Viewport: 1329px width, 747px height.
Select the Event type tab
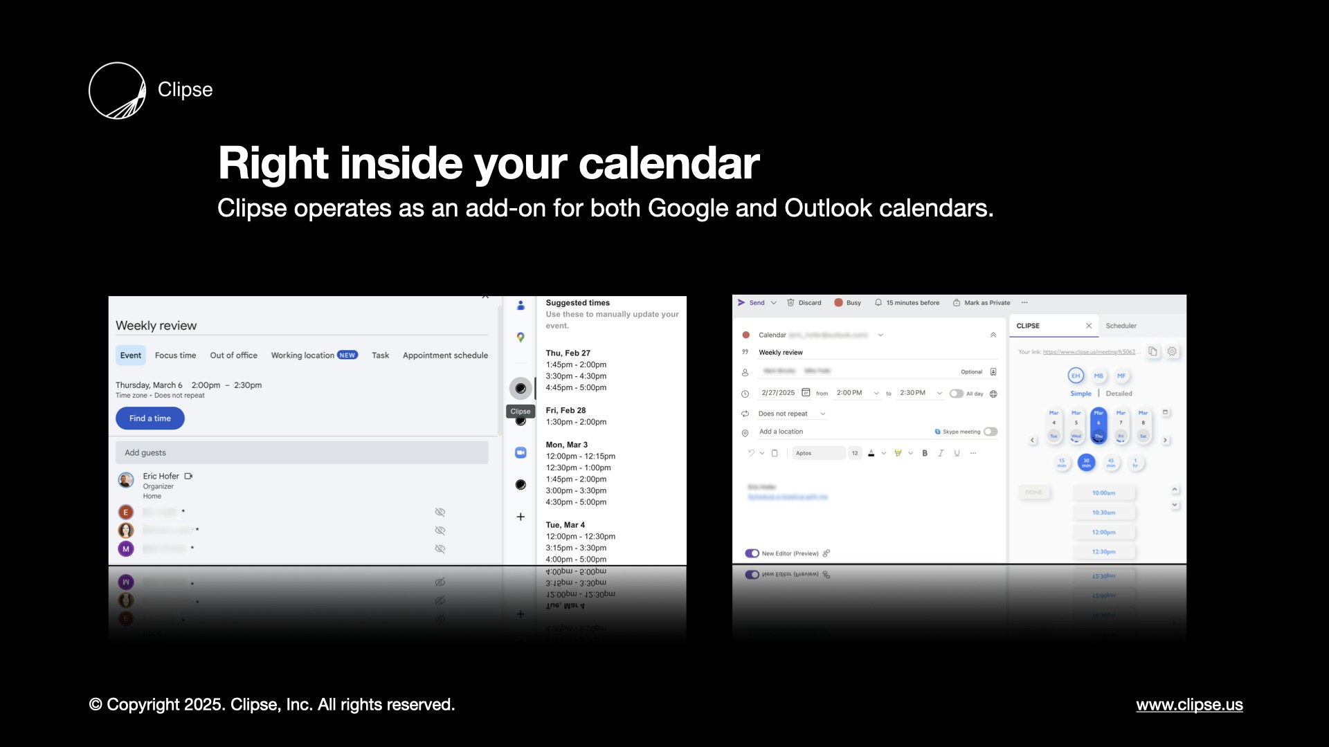[131, 356]
